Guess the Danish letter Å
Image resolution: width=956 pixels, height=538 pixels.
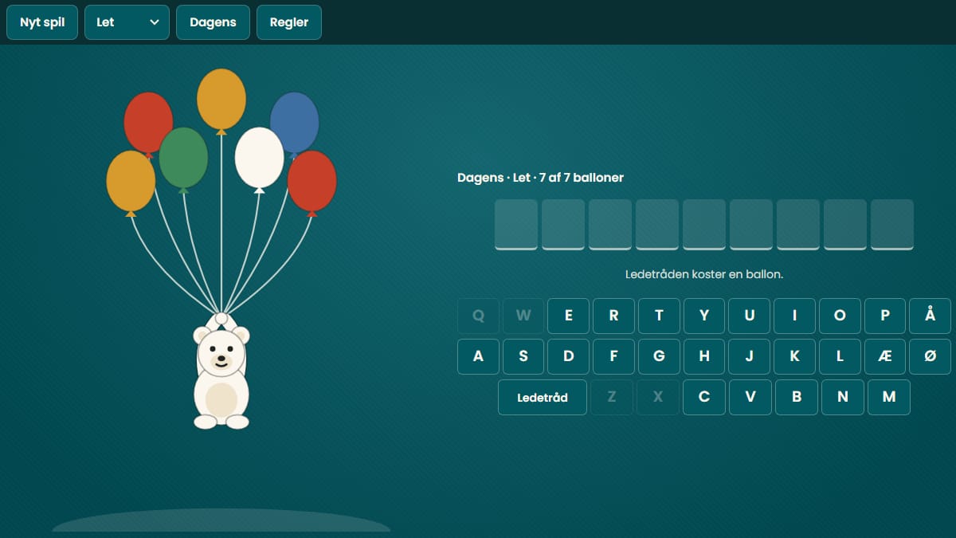coord(931,316)
